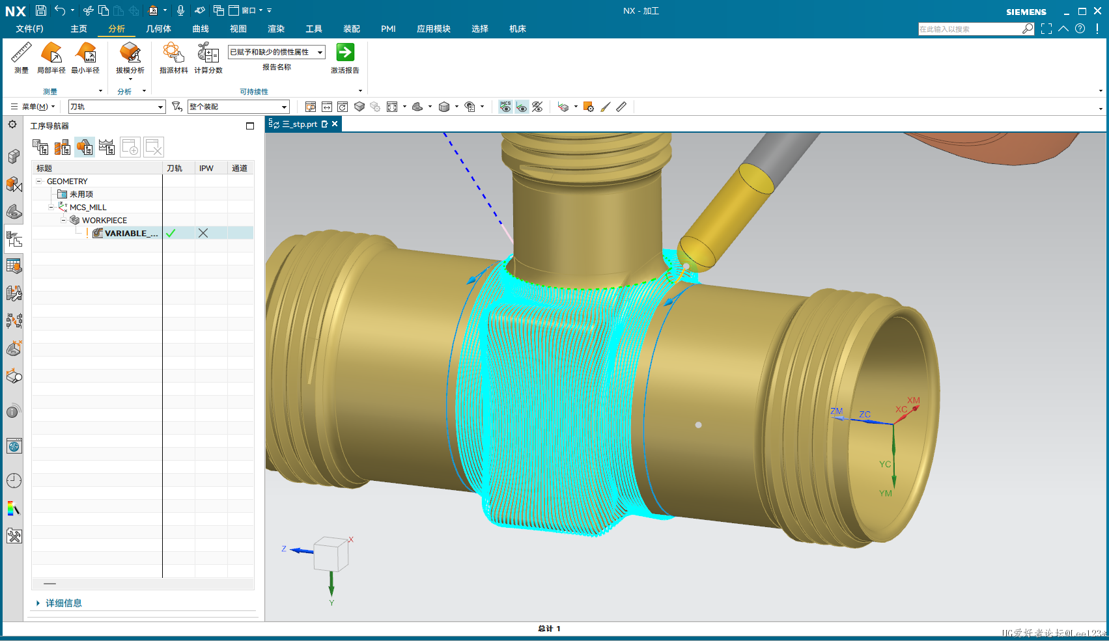The width and height of the screenshot is (1109, 641).
Task: Expand the 测量 group arrow
Action: click(100, 91)
